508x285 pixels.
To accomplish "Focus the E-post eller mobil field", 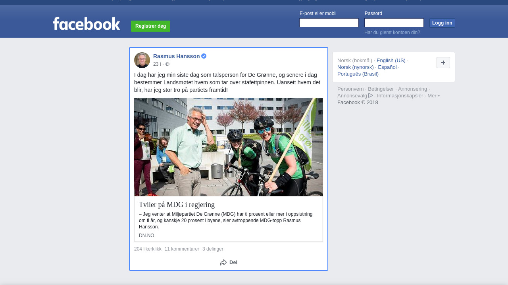I will [x=329, y=23].
